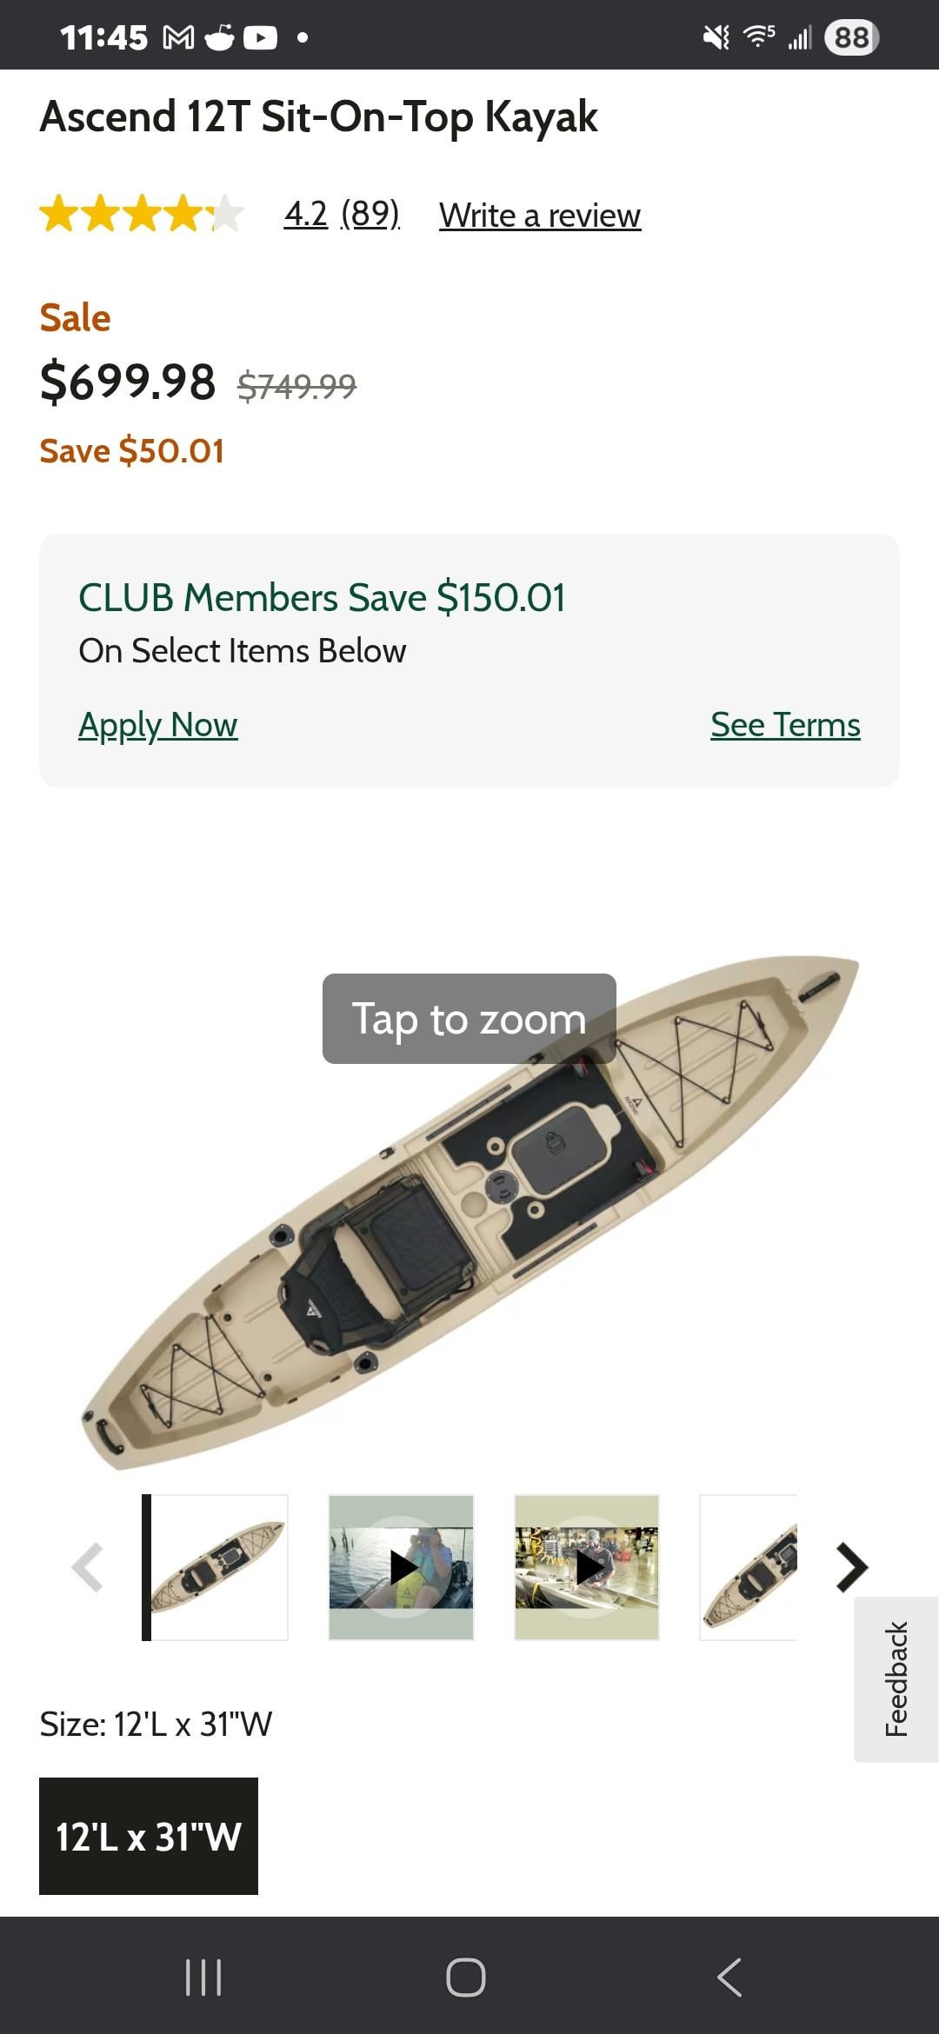Image resolution: width=939 pixels, height=2034 pixels.
Task: Open the 4.2 rating reviews link
Action: [306, 214]
